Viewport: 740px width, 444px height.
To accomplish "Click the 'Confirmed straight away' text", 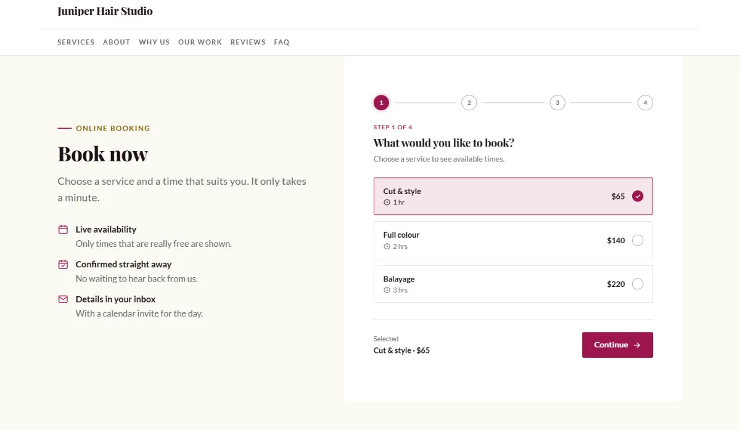I will [123, 264].
